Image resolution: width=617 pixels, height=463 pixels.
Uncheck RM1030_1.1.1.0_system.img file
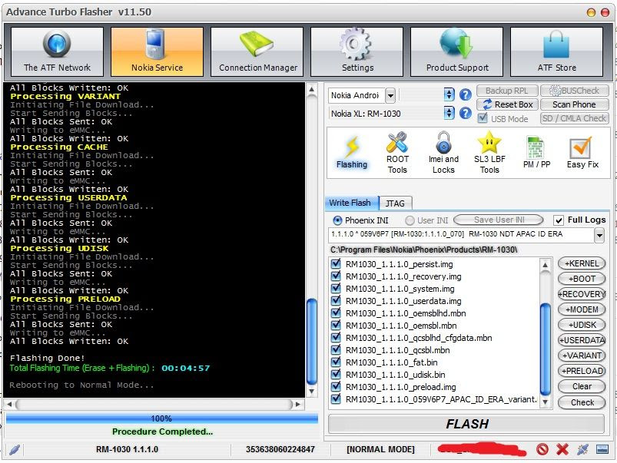tap(336, 288)
